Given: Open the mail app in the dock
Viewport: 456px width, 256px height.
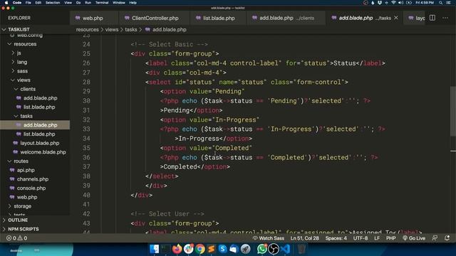Looking at the screenshot, I should point(234,249).
